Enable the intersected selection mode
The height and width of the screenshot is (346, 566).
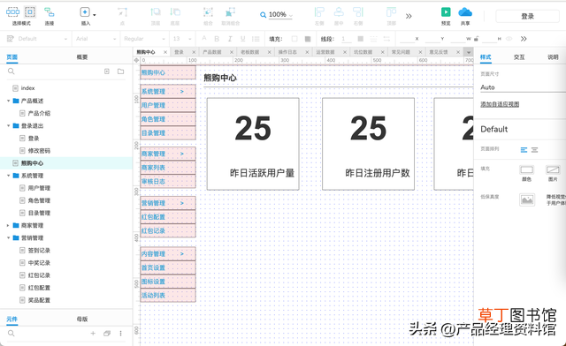(12, 12)
